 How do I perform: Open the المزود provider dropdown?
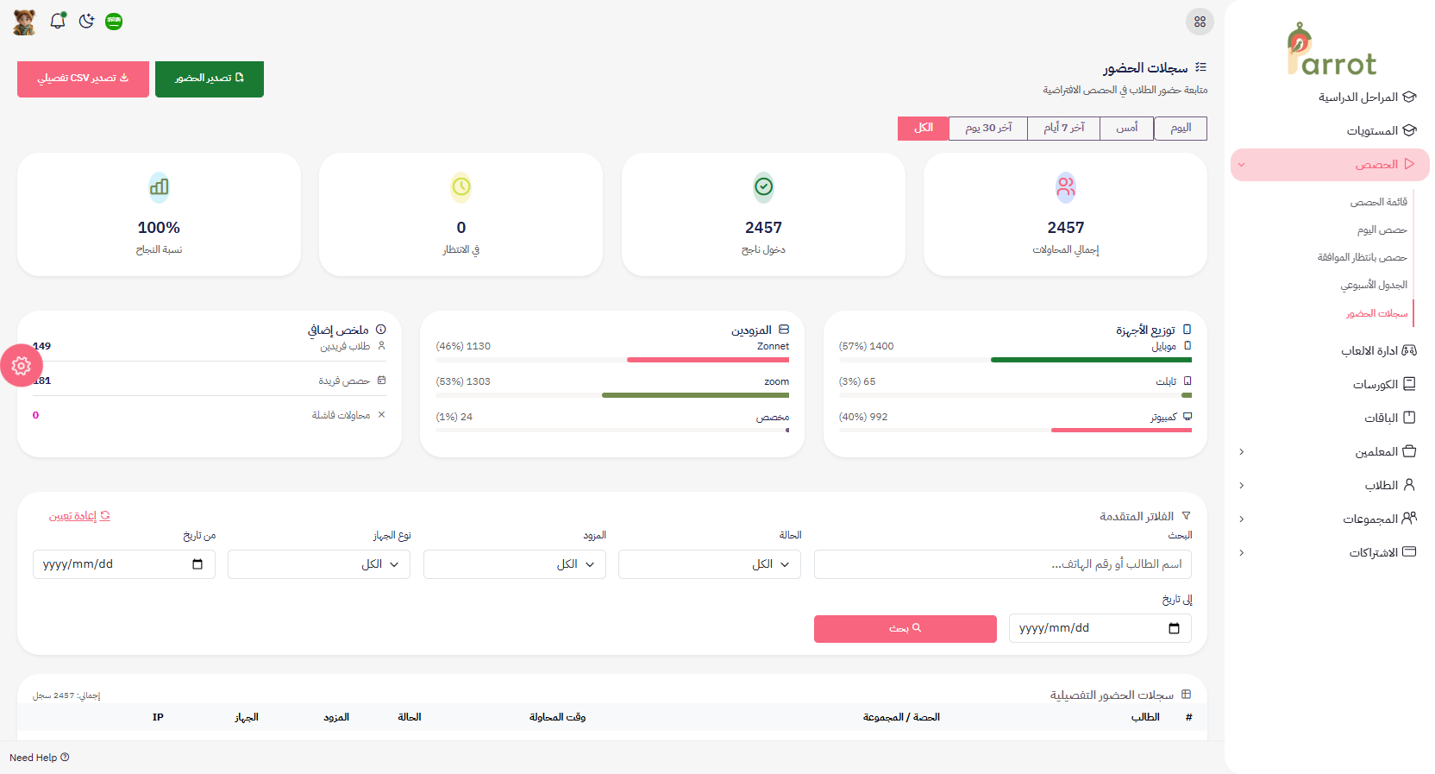pos(514,564)
